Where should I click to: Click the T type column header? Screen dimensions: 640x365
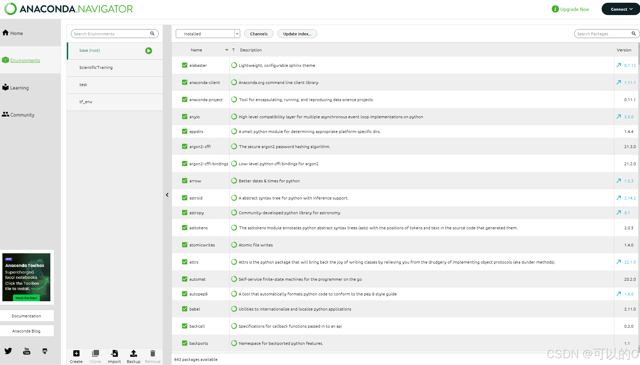click(233, 50)
